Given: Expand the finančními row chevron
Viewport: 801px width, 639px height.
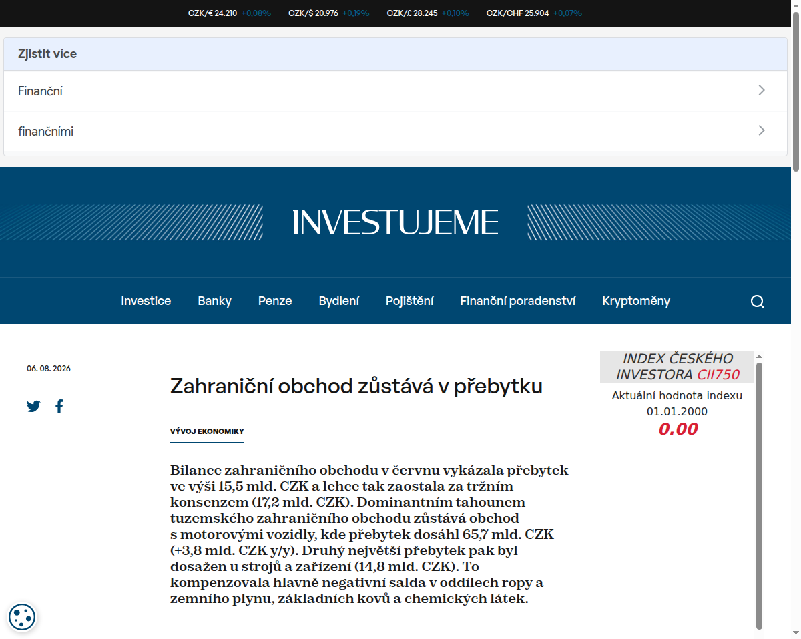Looking at the screenshot, I should click(762, 130).
